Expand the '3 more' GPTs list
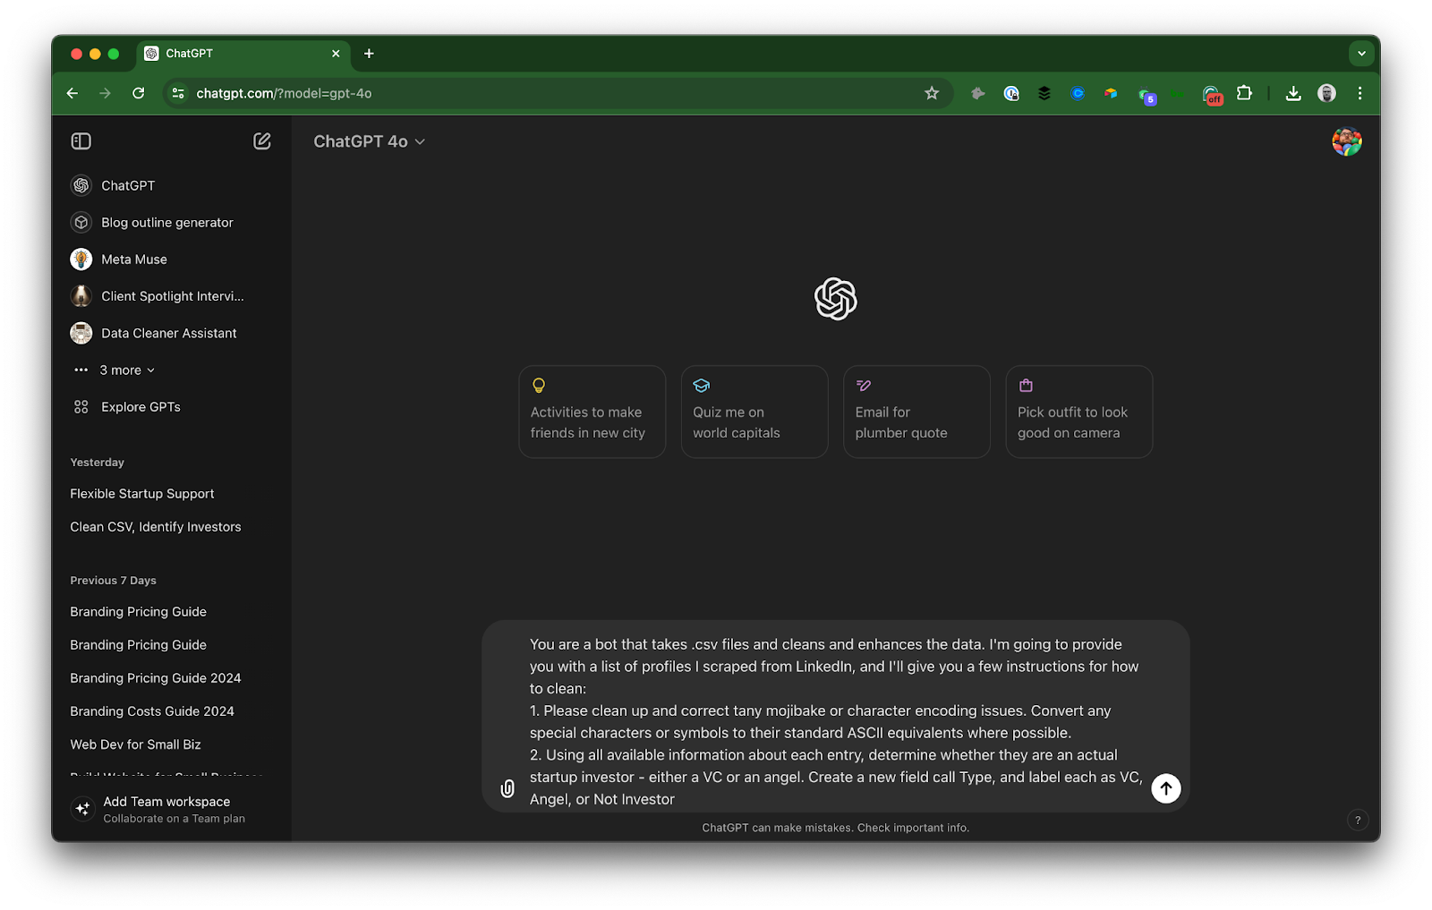Viewport: 1432px width, 910px height. [x=115, y=370]
